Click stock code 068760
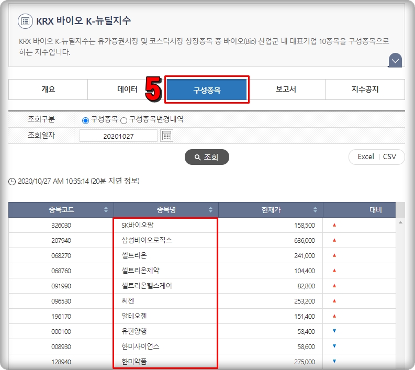The image size is (415, 370). tap(61, 271)
